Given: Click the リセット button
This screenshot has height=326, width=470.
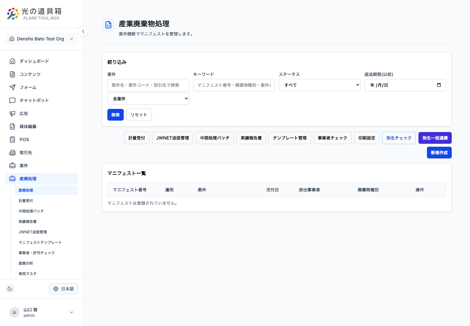Looking at the screenshot, I should pos(139,115).
